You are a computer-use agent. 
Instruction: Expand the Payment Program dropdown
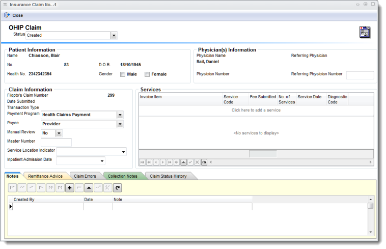[x=120, y=115]
